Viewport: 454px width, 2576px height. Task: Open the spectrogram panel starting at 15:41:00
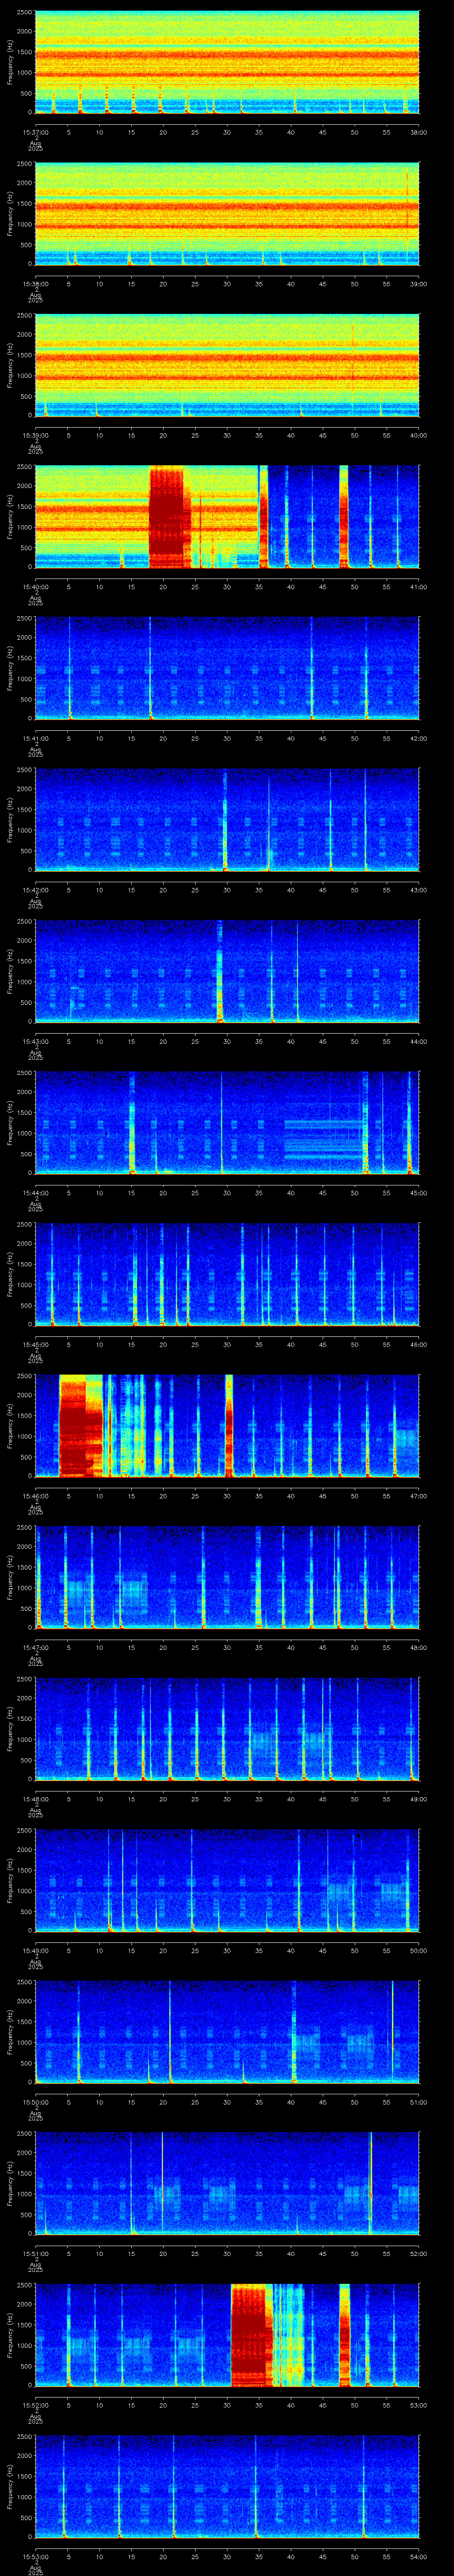(x=227, y=668)
